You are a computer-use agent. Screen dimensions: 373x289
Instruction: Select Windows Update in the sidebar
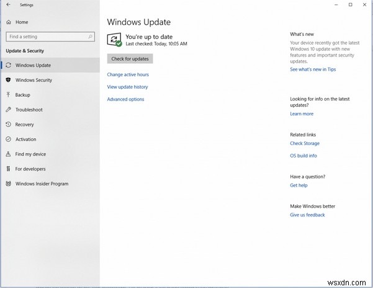click(x=50, y=65)
